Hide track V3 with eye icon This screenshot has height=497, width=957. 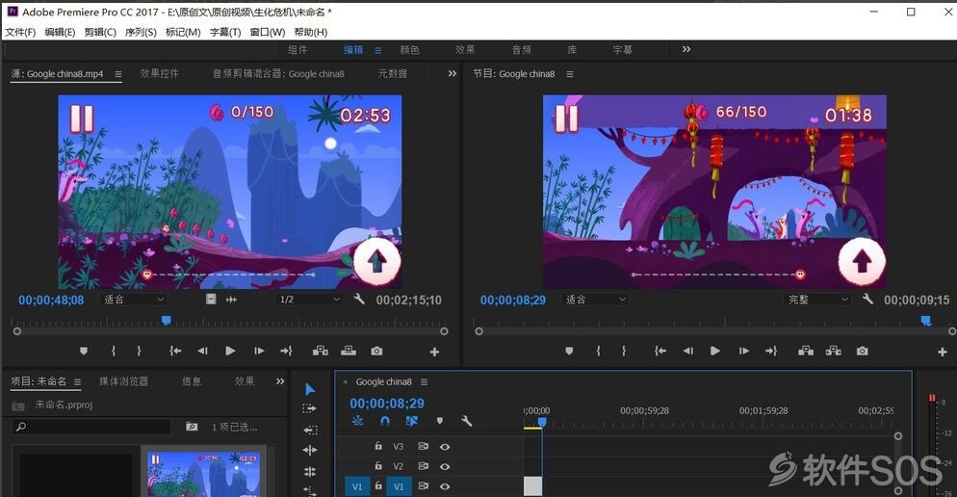(x=445, y=447)
